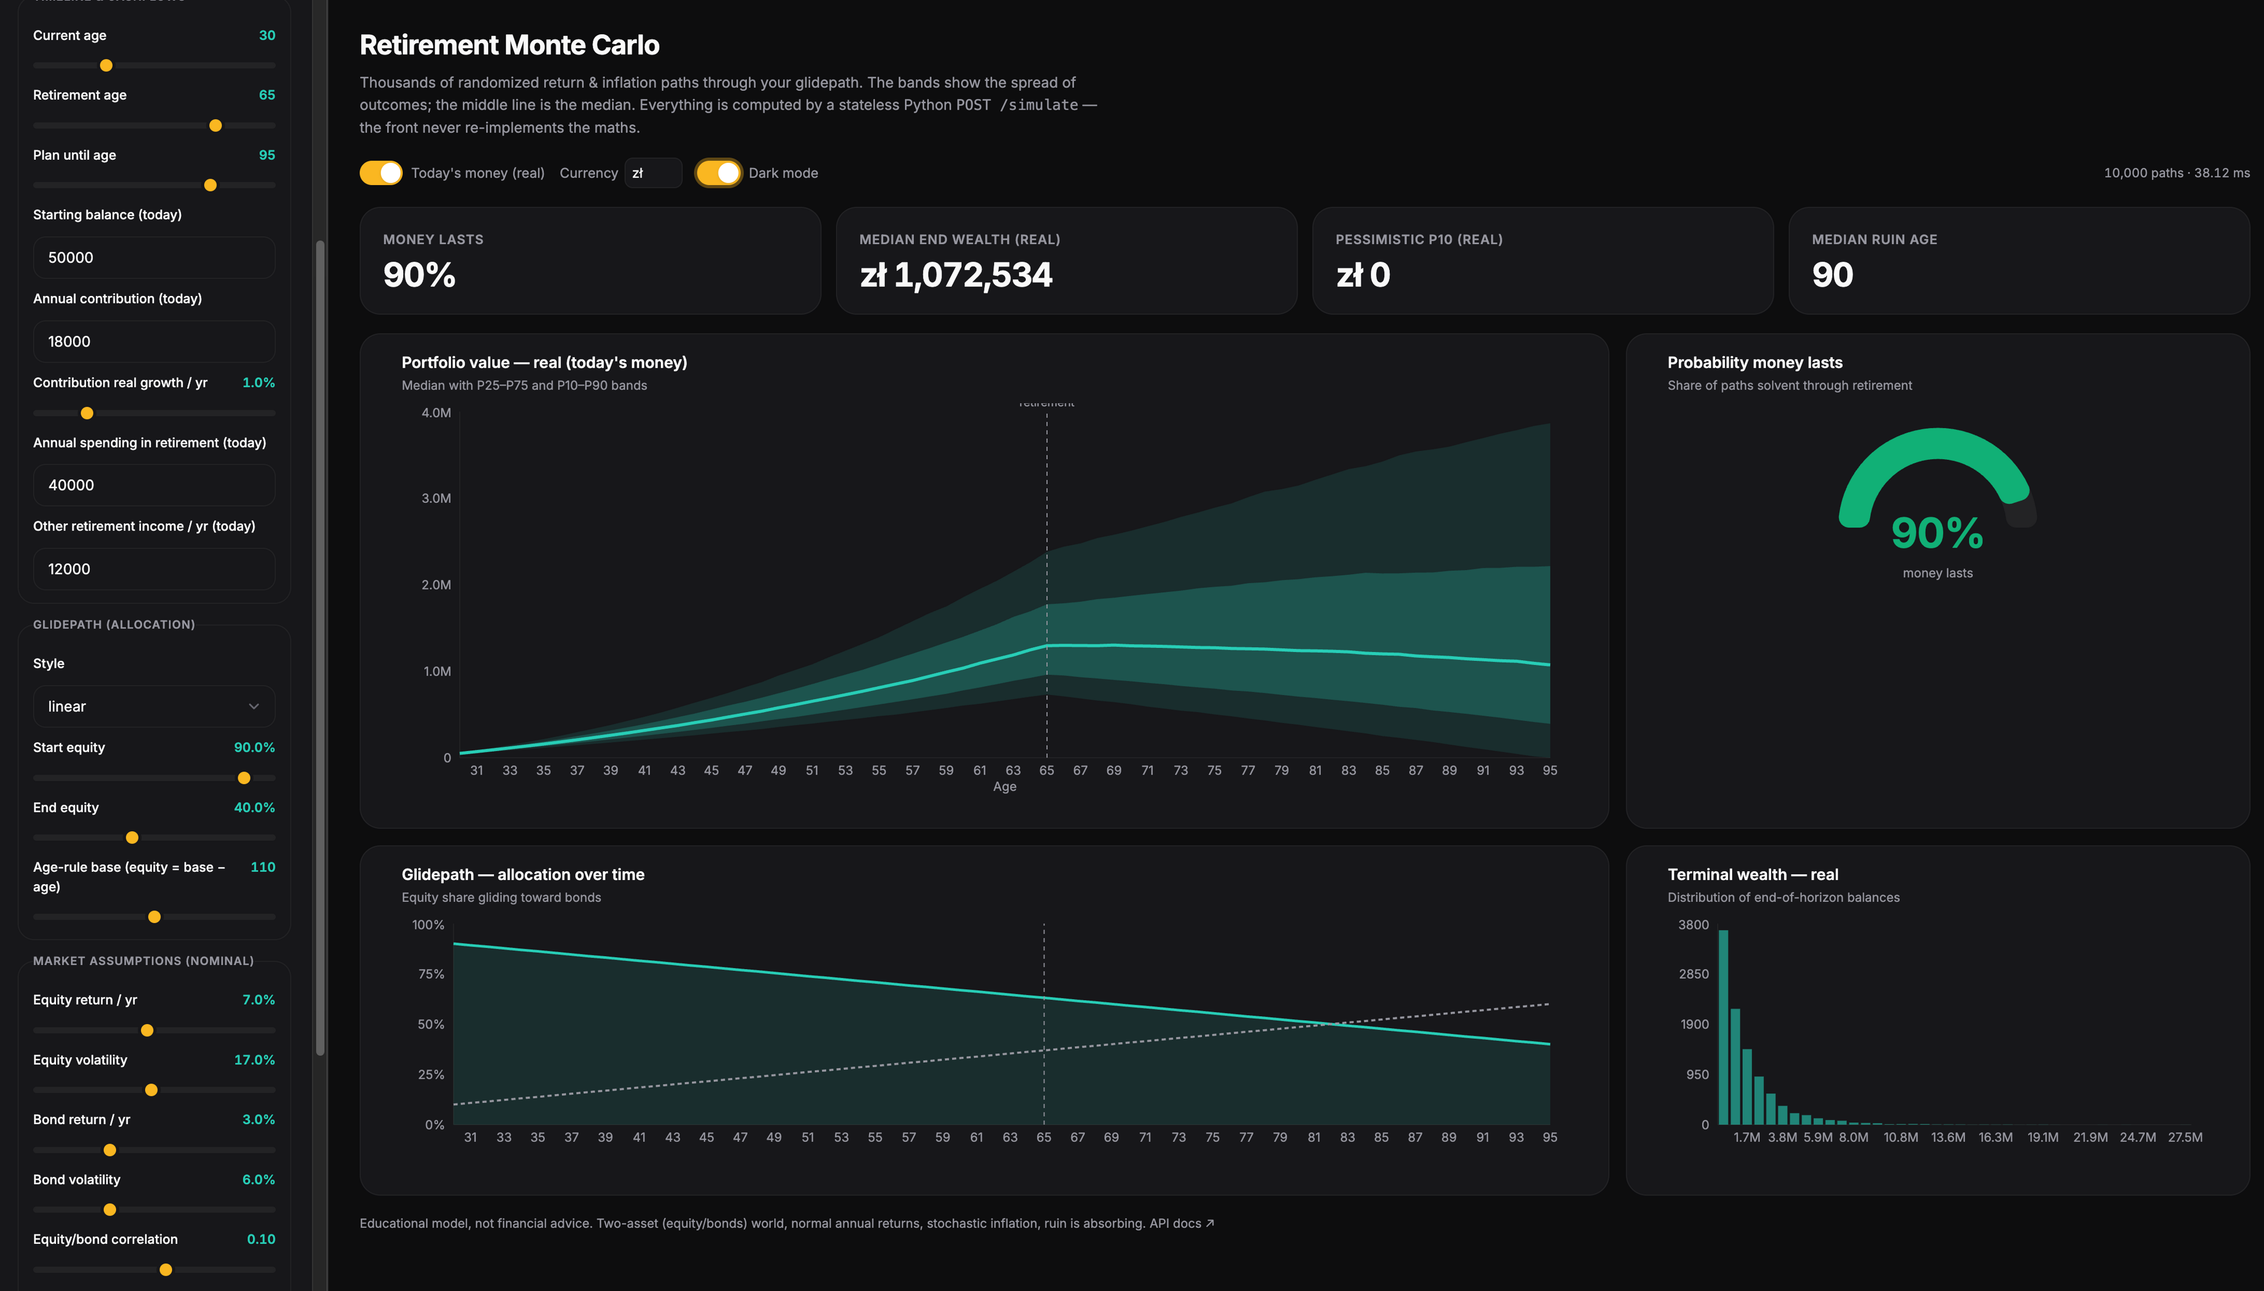This screenshot has width=2264, height=1291.
Task: Adjust the Age-rule base slider
Action: click(x=154, y=917)
